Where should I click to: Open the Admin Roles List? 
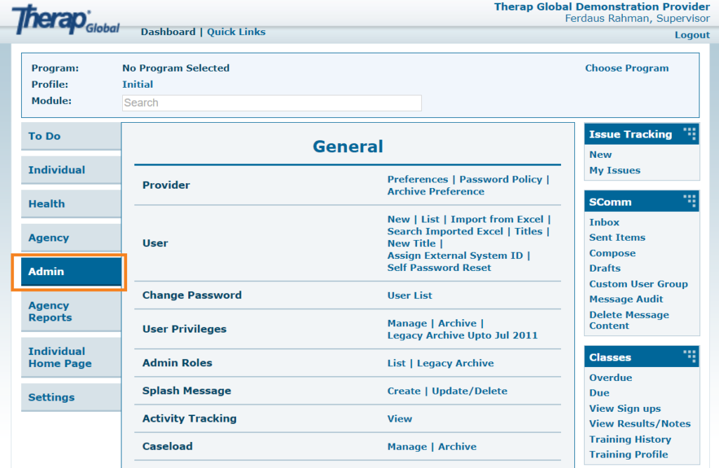(396, 363)
